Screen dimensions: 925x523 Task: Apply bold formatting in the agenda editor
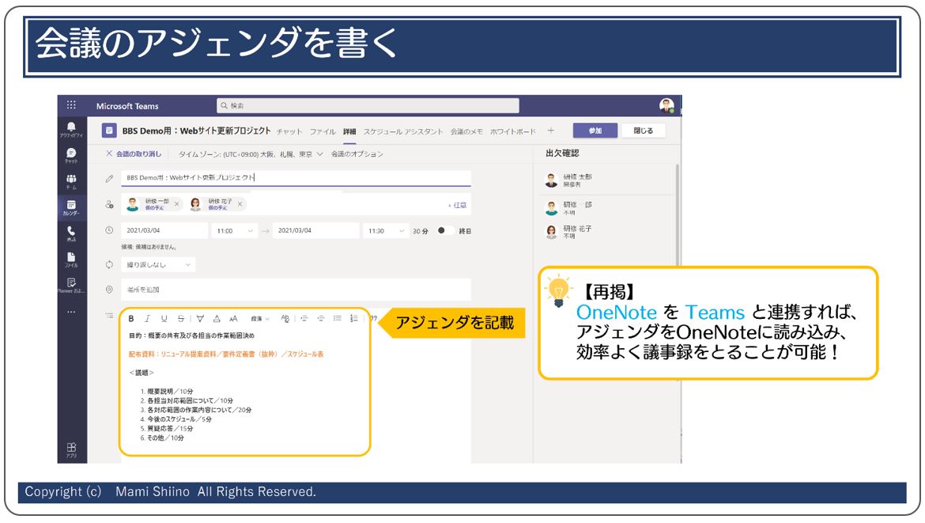point(131,319)
